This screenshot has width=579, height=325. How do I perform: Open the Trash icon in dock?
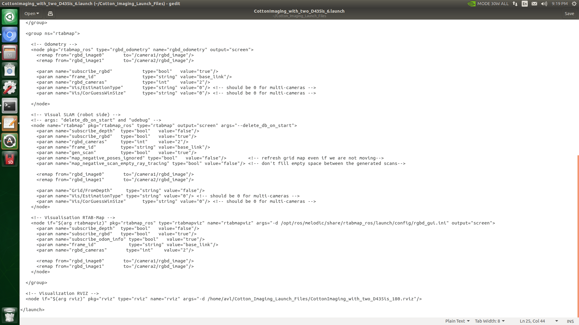pos(10,315)
